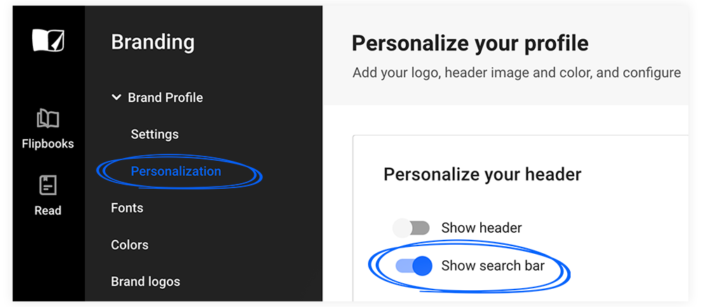Click the Brand Profile section label
Image resolution: width=701 pixels, height=307 pixels.
(165, 97)
